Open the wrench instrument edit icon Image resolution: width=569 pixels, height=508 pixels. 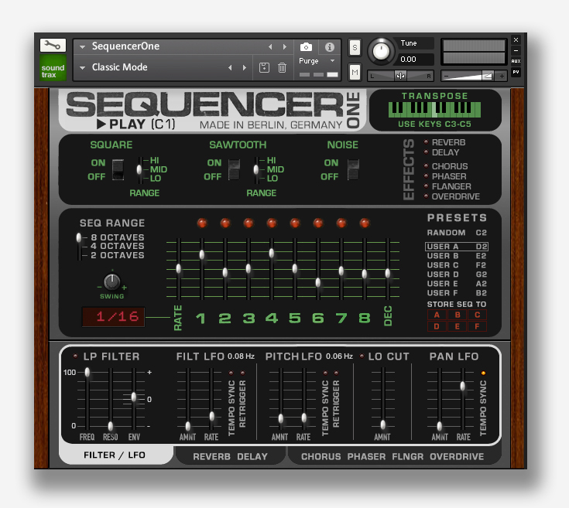(x=53, y=46)
